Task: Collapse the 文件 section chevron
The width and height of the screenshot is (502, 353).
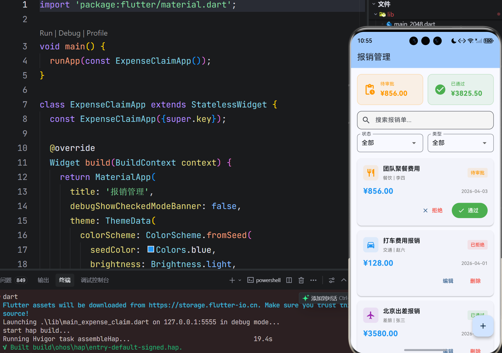Action: pos(373,4)
